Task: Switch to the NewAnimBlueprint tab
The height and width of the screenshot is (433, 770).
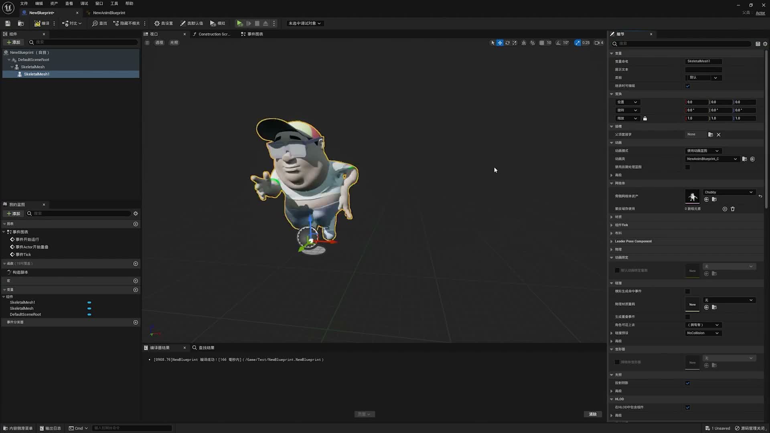Action: tap(109, 13)
